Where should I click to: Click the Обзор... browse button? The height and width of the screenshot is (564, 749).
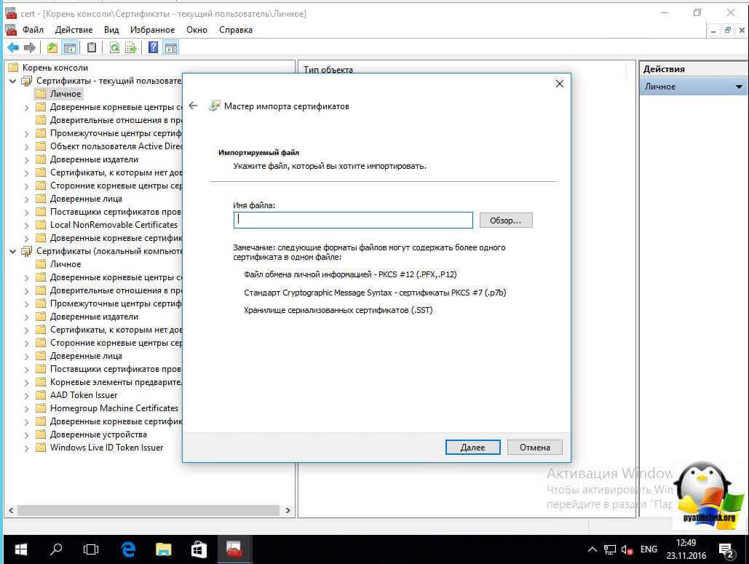click(506, 220)
